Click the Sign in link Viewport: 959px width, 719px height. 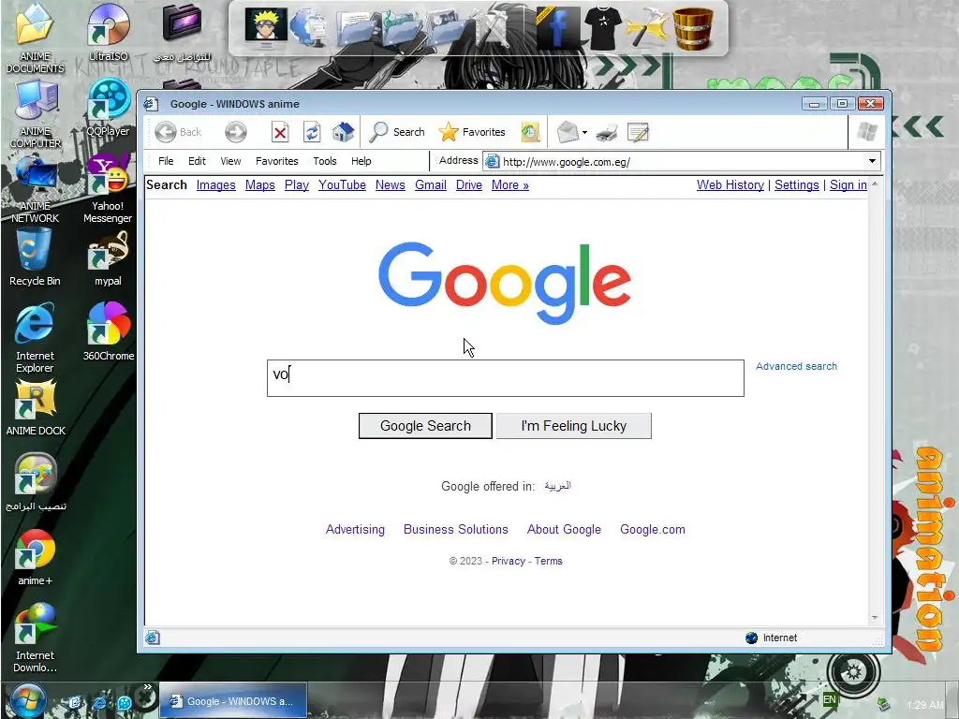848,184
